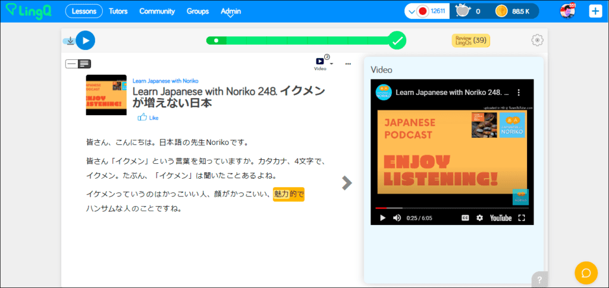Screen dimensions: 609x288
Task: Click the green lesson complete checkmark
Action: (397, 40)
